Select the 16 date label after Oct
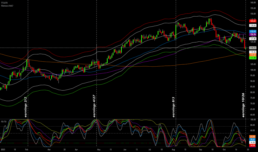This screenshot has height=152, width=258. click(236, 150)
